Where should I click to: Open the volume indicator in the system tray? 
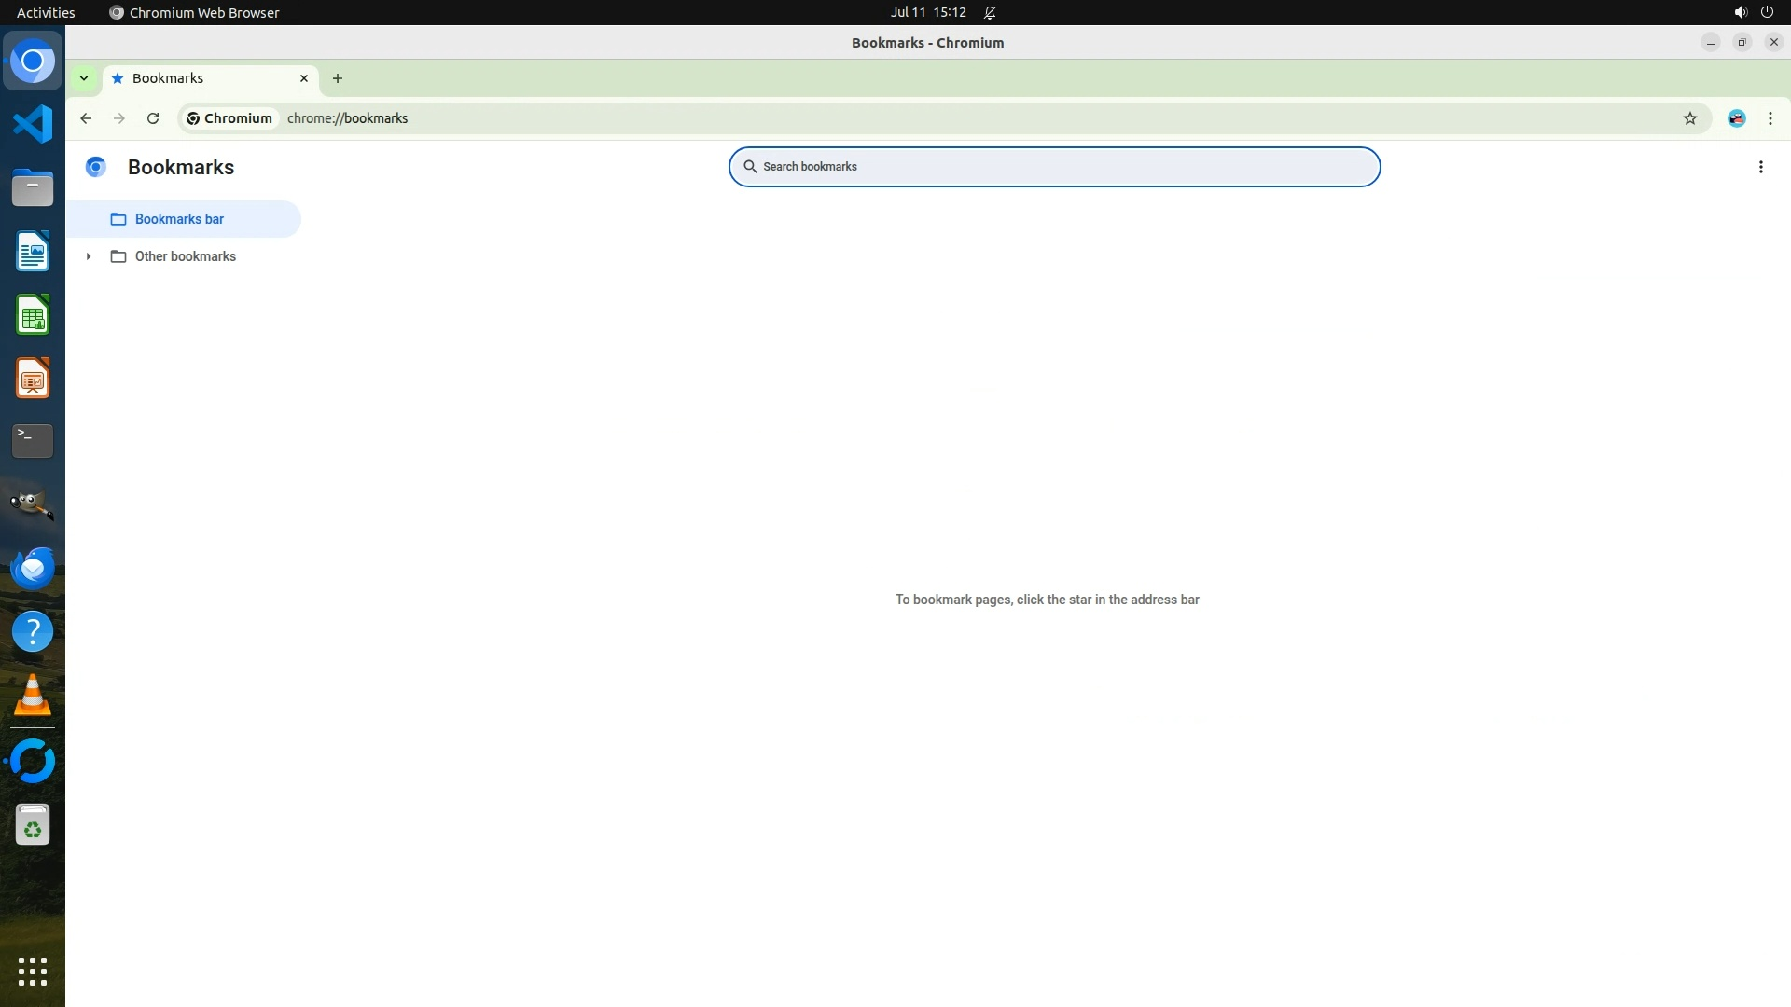coord(1740,12)
